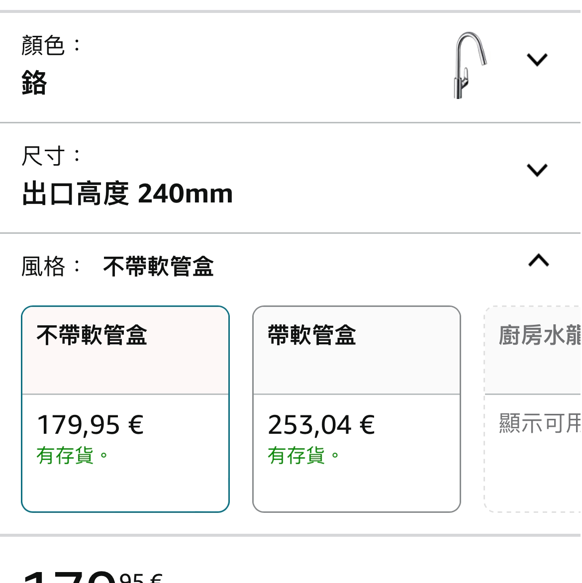The image size is (582, 583).
Task: Expand the 顏色 color dropdown chevron
Action: coord(537,60)
